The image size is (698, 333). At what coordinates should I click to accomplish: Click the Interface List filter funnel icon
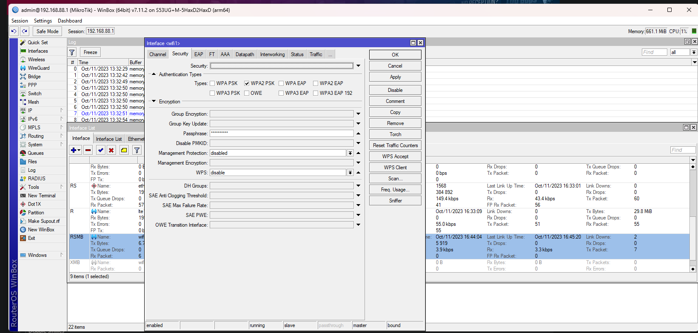(137, 150)
